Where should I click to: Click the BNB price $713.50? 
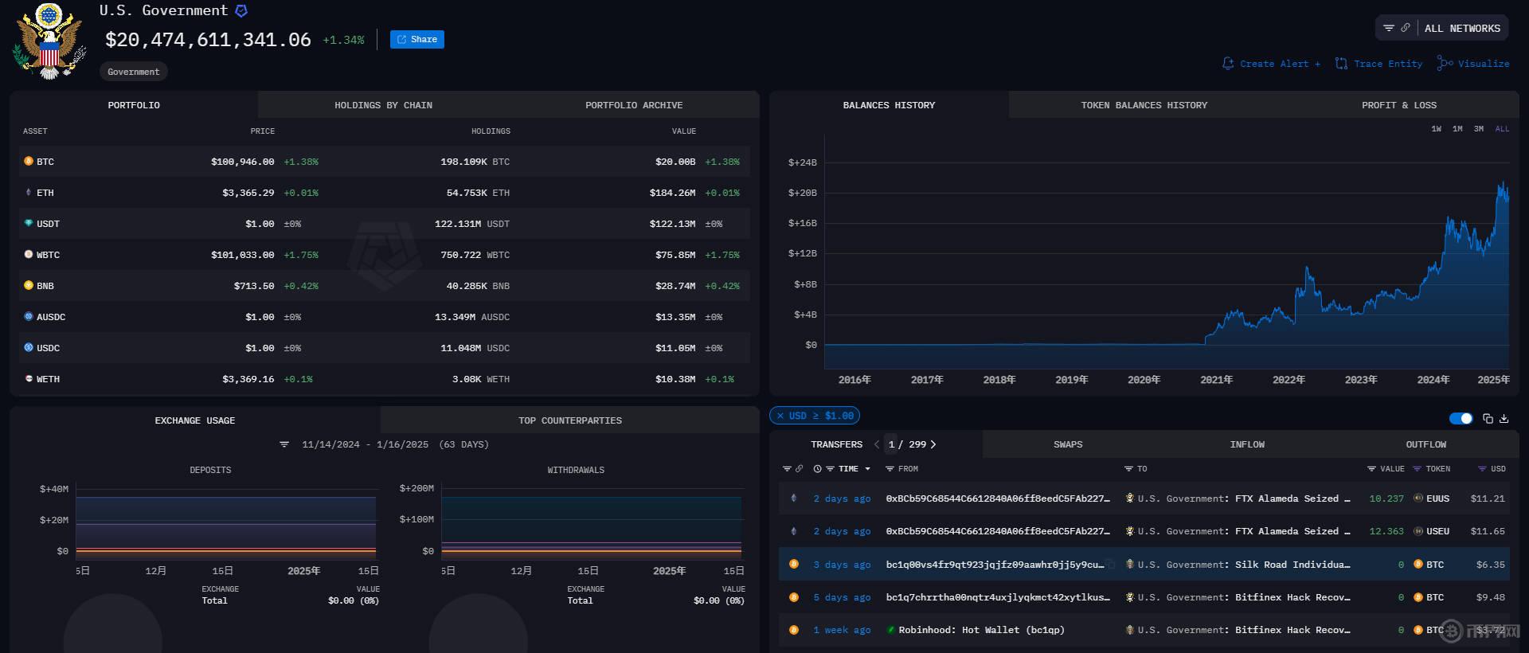[254, 286]
